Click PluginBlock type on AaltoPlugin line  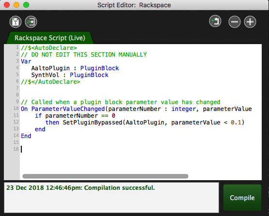[99, 68]
